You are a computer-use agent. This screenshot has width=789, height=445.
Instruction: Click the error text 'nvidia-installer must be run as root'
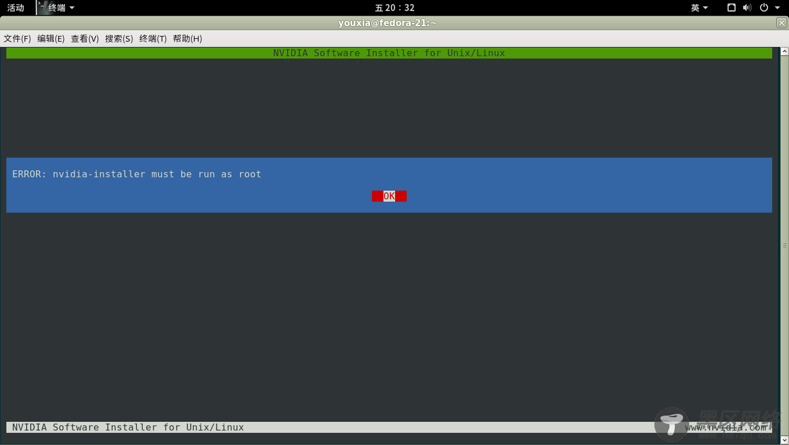[157, 174]
